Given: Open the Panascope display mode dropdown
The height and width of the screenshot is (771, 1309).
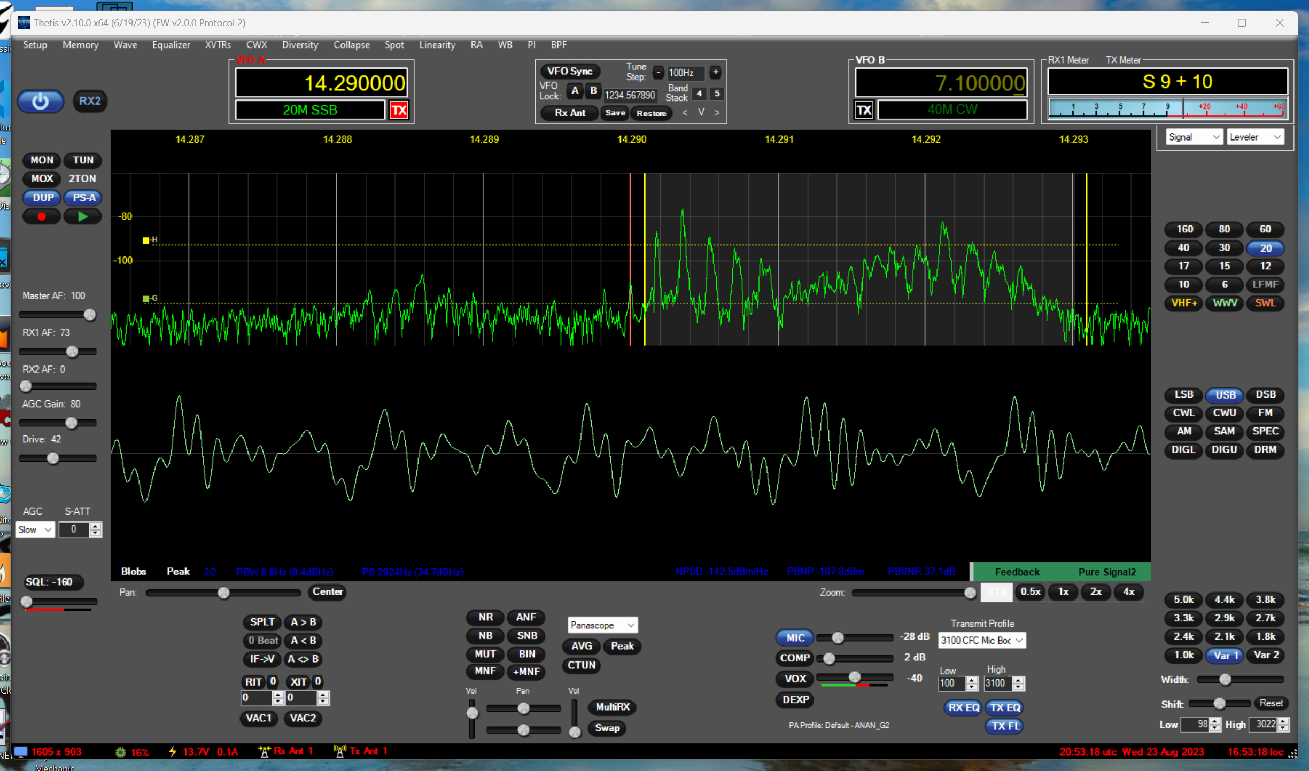Looking at the screenshot, I should coord(602,625).
